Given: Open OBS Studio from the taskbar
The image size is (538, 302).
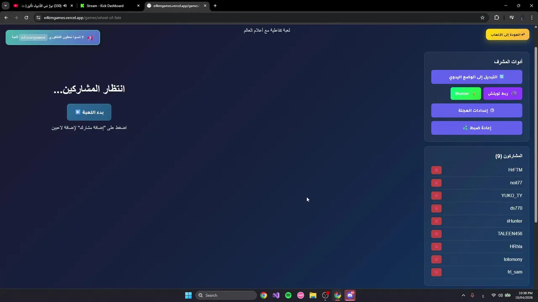Looking at the screenshot, I should pyautogui.click(x=325, y=295).
